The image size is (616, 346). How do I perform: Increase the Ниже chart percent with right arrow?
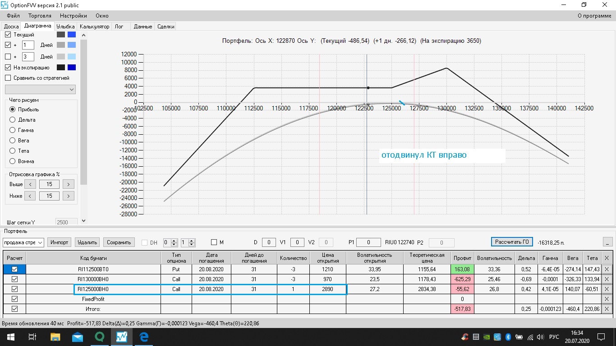tap(69, 196)
